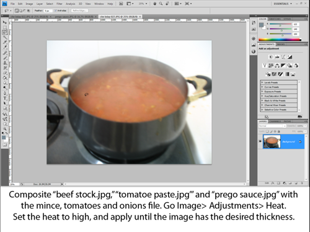Image resolution: width=310 pixels, height=232 pixels.
Task: Add a Black & White adjustment
Action: point(283,66)
